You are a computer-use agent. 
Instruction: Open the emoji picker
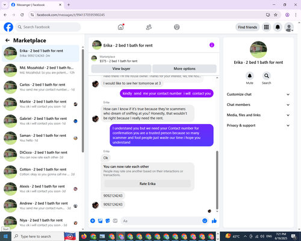(205, 221)
